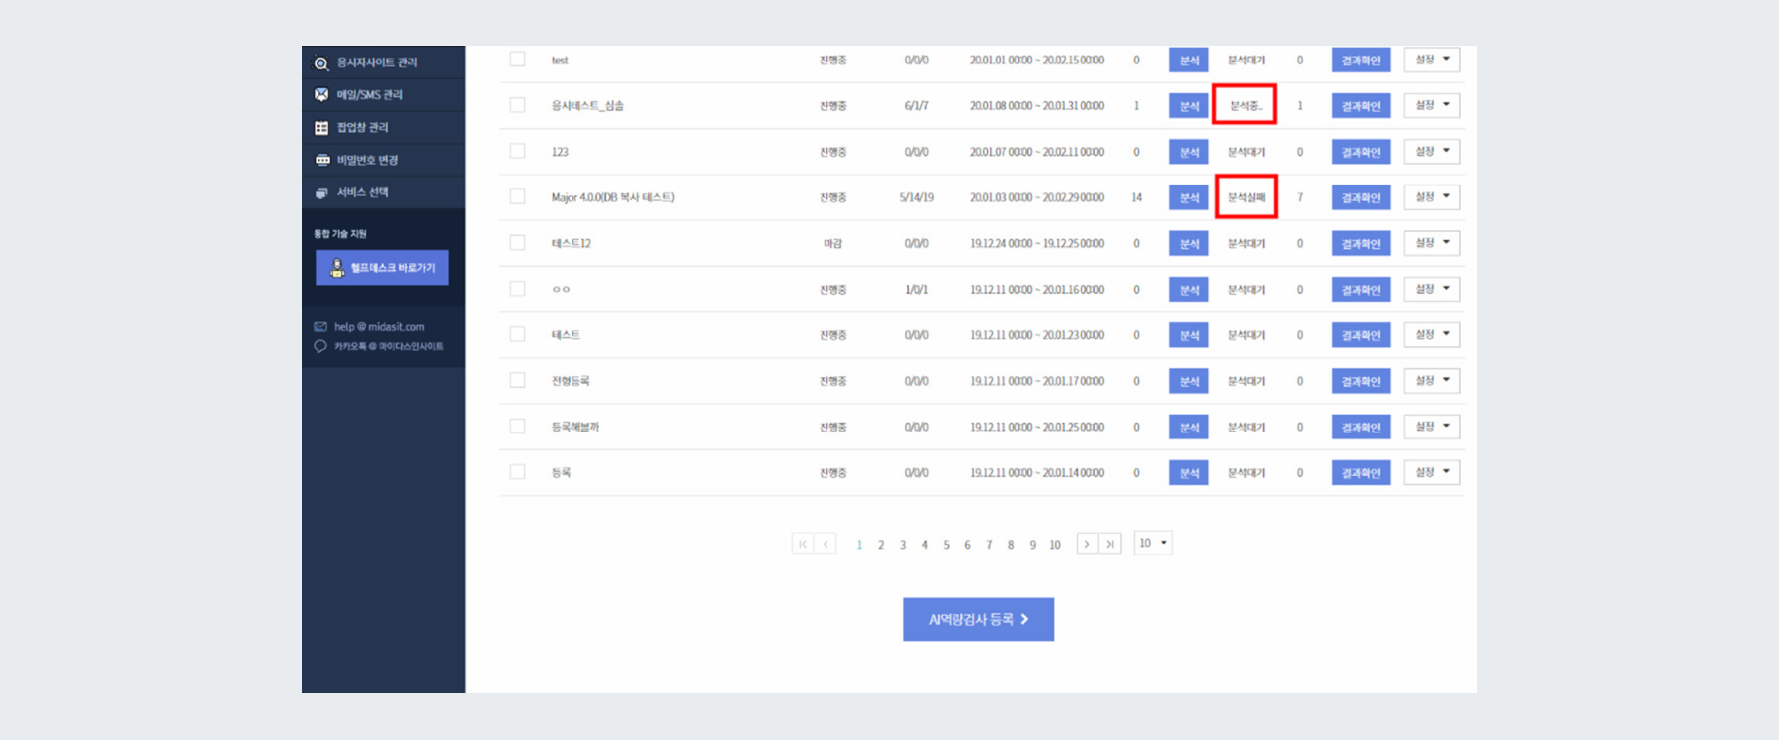Image resolution: width=1779 pixels, height=740 pixels.
Task: Go to page 7 in pagination
Action: pos(989,545)
